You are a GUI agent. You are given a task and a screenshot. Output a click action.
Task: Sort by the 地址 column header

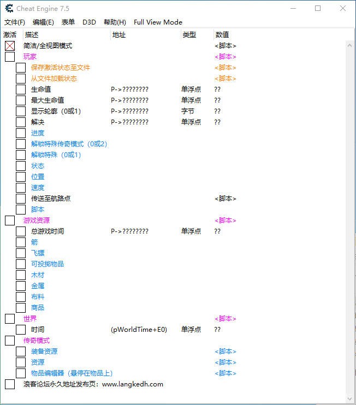click(119, 34)
